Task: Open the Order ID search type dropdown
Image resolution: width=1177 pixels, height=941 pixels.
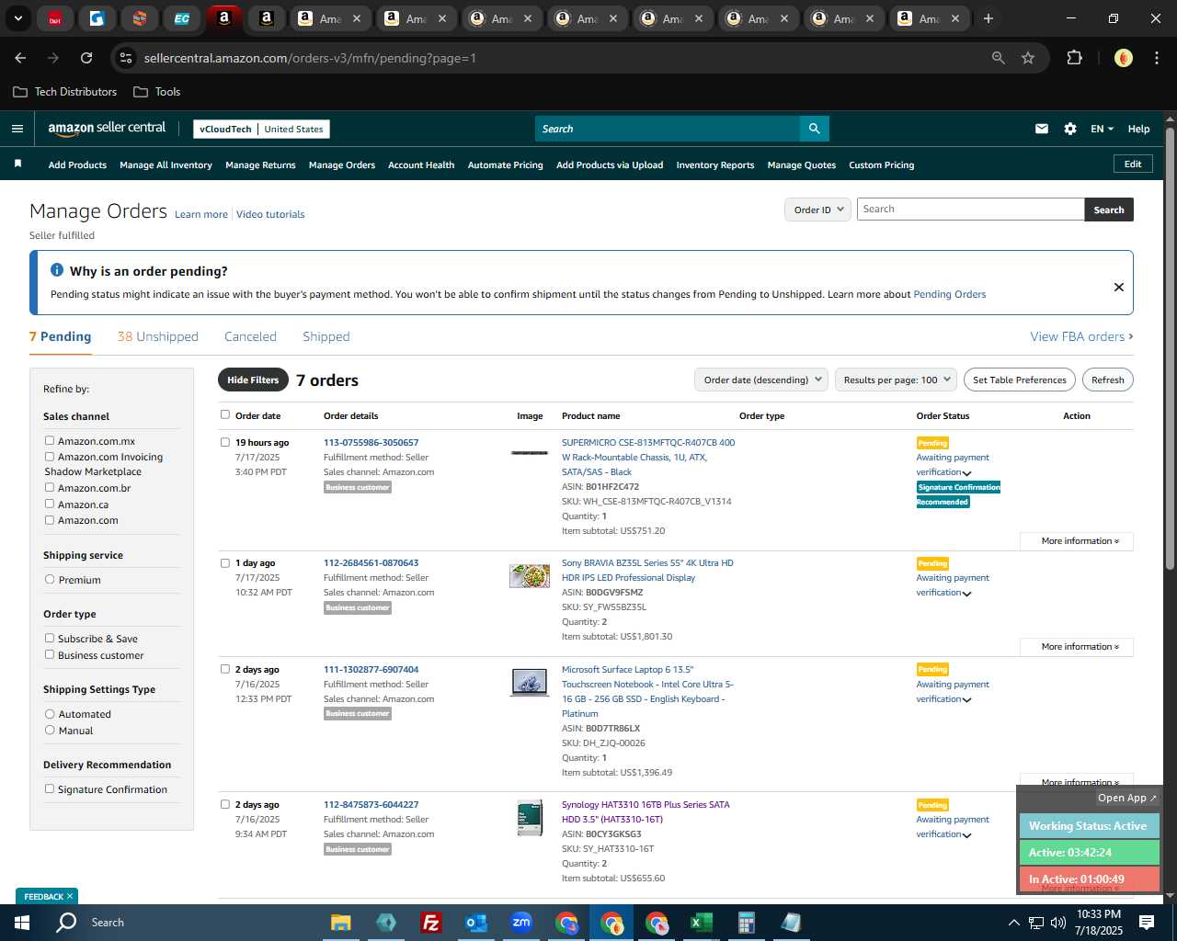Action: pyautogui.click(x=817, y=210)
